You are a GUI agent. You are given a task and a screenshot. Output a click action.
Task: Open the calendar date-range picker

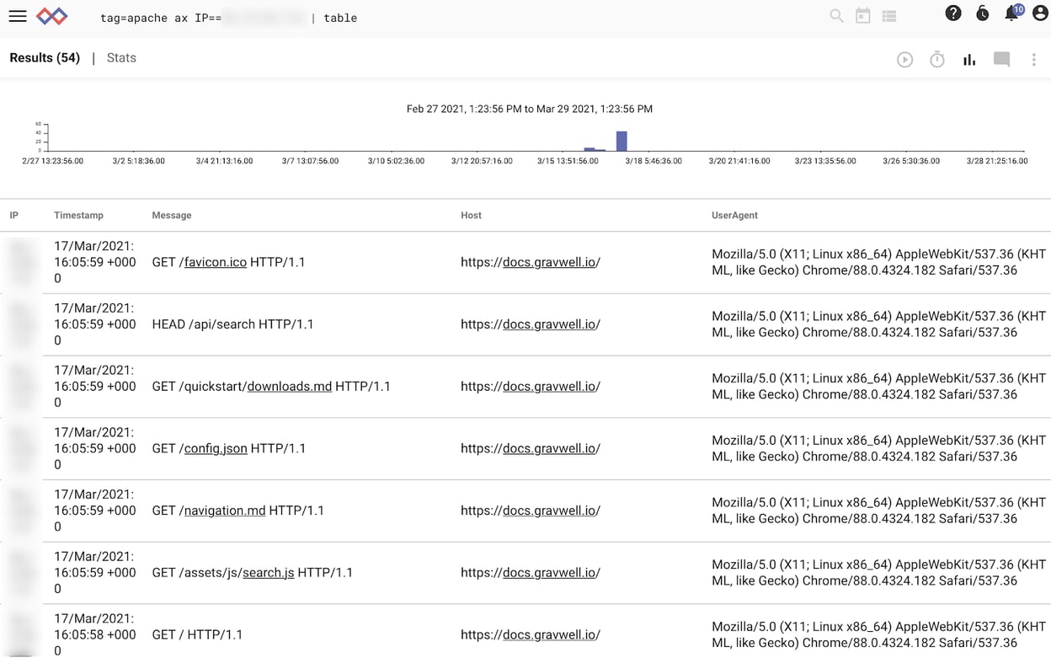[862, 15]
